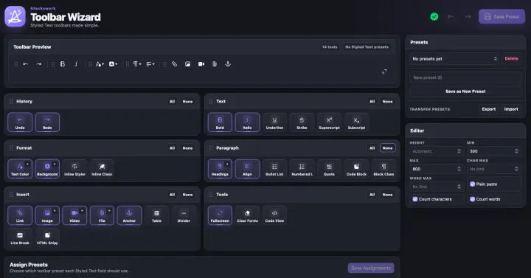This screenshot has height=278, width=531.
Task: Click the anchor icon in Toolbar Preview
Action: click(x=228, y=64)
